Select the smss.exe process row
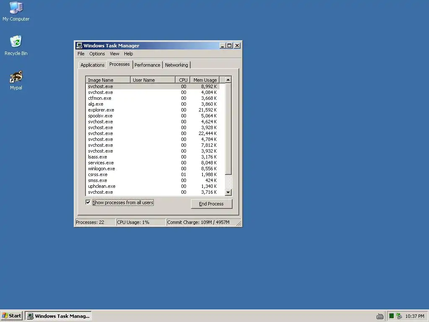 (152, 180)
